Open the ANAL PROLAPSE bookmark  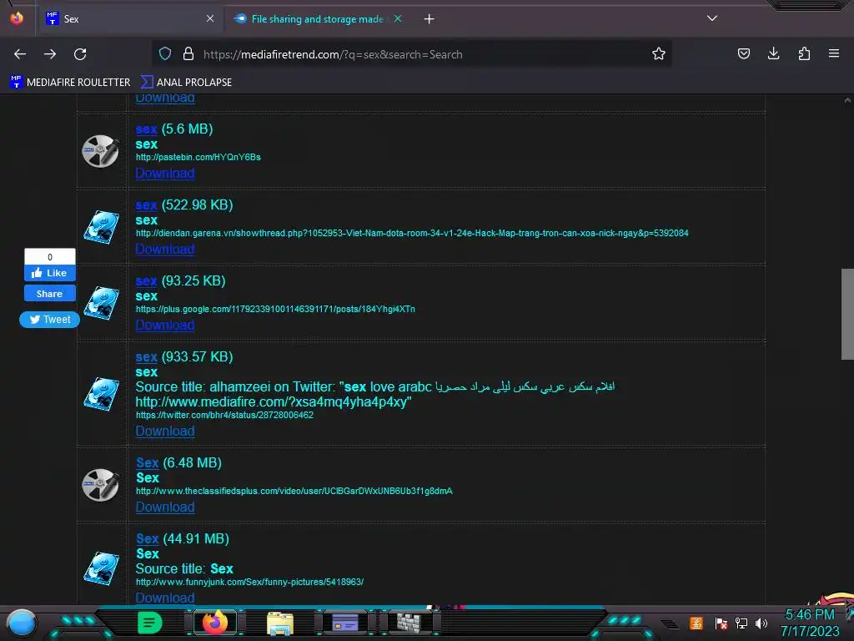[x=186, y=82]
